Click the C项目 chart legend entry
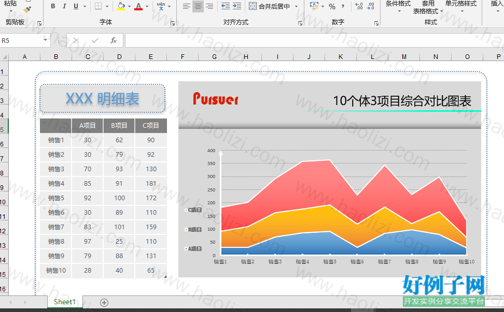 point(193,210)
